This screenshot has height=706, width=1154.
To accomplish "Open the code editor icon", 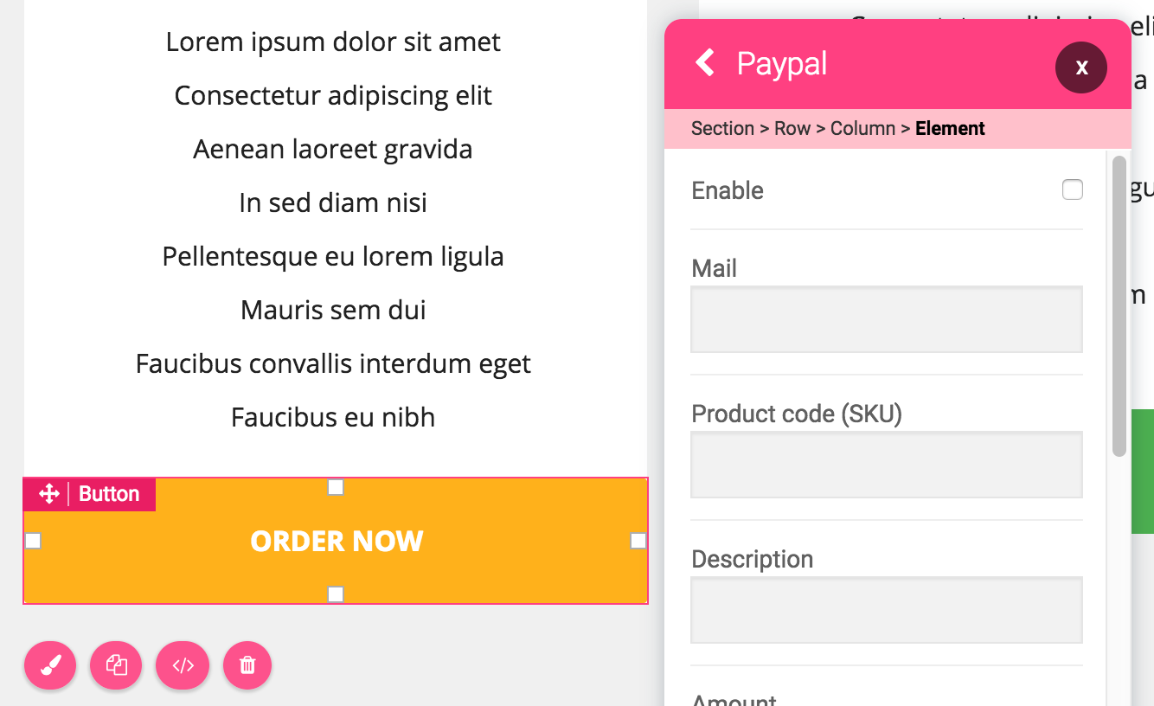I will click(183, 665).
